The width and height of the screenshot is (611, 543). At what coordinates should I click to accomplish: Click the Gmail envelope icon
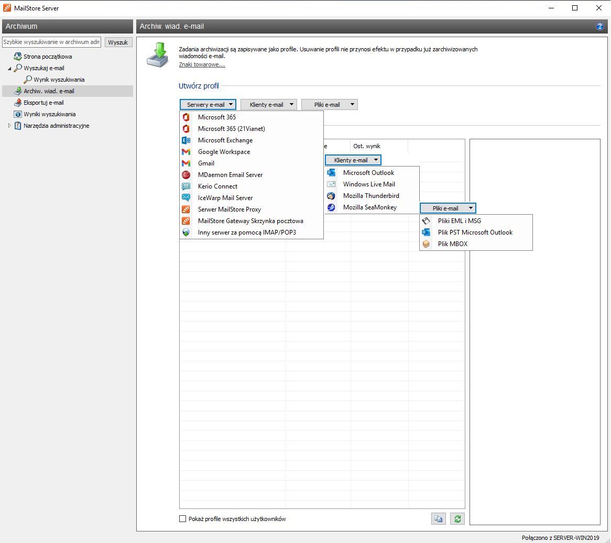[186, 163]
